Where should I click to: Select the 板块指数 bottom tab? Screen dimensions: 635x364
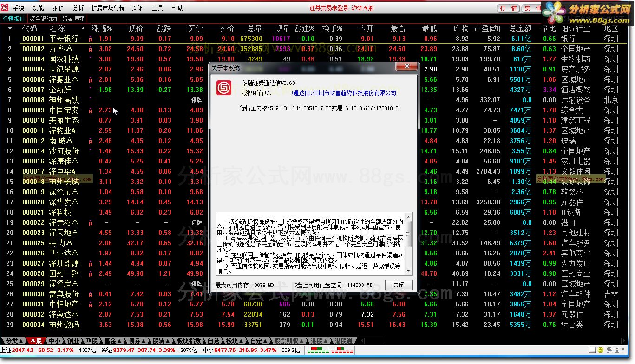189,341
